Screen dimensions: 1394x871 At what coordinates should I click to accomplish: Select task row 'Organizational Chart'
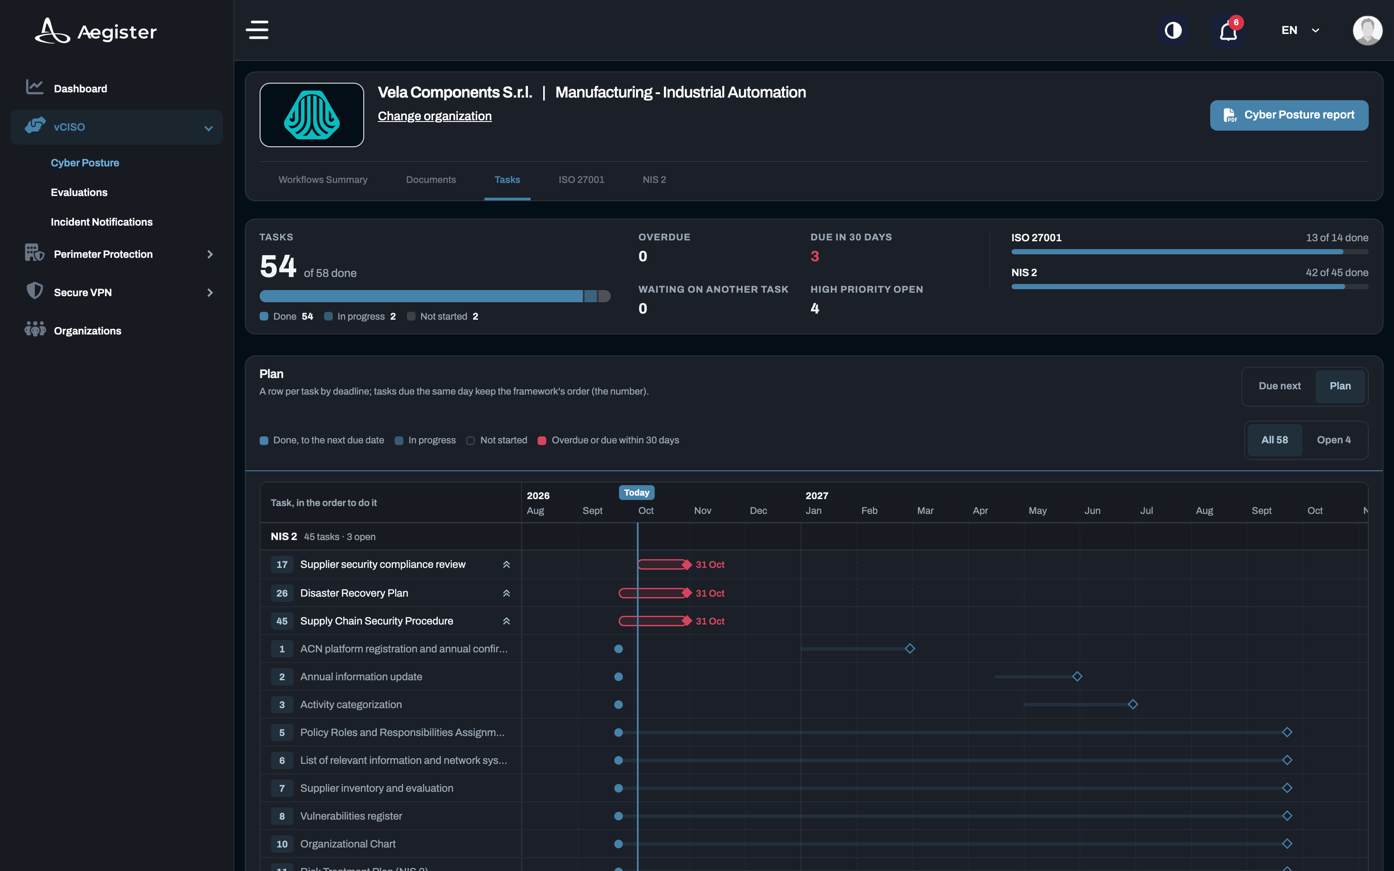[x=813, y=844]
